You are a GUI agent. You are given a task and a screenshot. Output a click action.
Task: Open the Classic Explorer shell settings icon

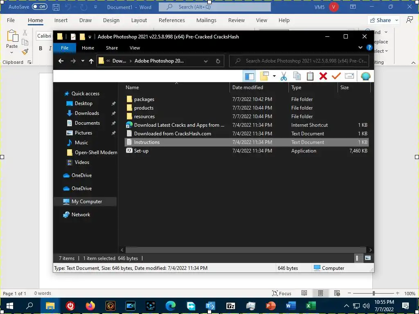point(365,76)
